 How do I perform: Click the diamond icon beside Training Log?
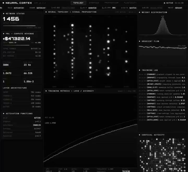tap(140, 70)
